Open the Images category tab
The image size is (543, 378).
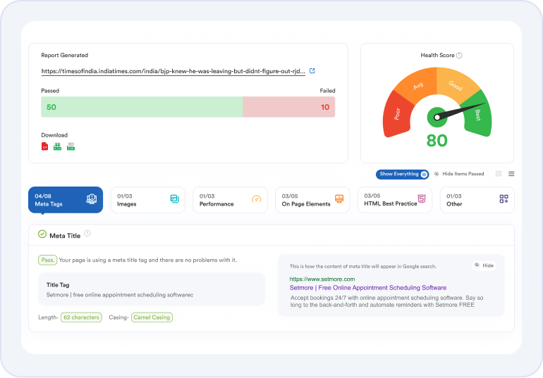pos(147,200)
